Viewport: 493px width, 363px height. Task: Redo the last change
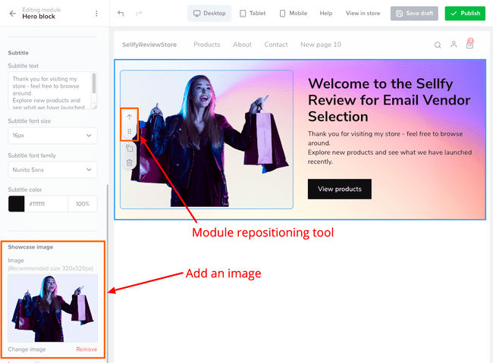[x=139, y=13]
